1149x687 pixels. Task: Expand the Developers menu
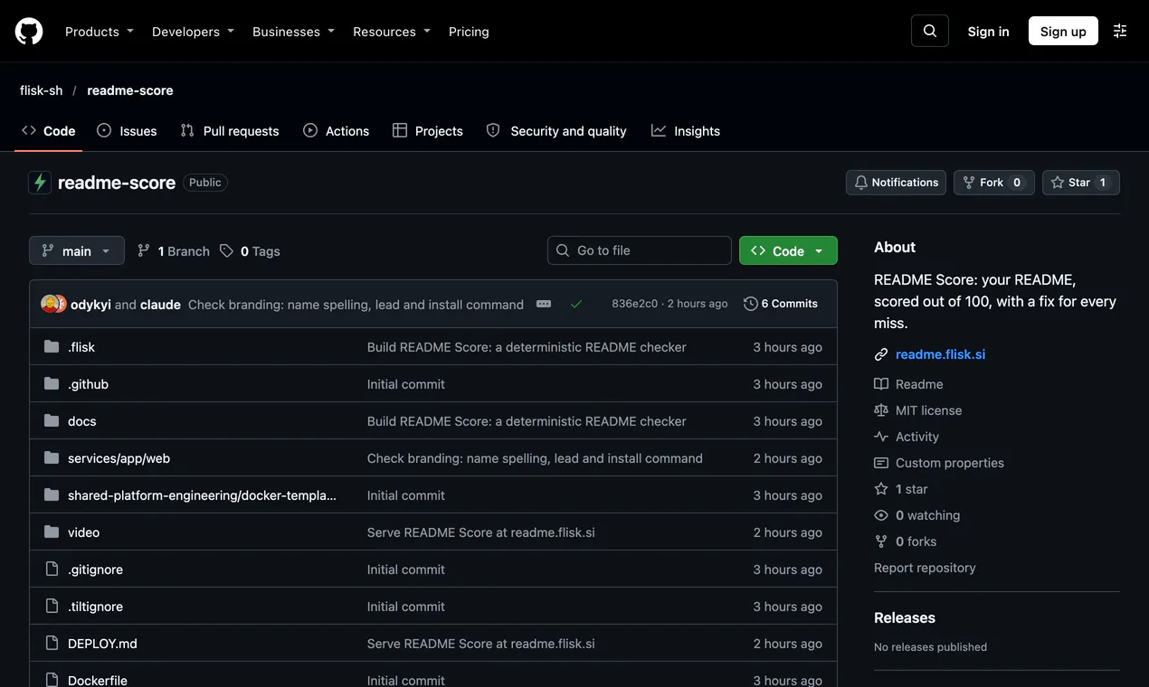[x=193, y=32]
